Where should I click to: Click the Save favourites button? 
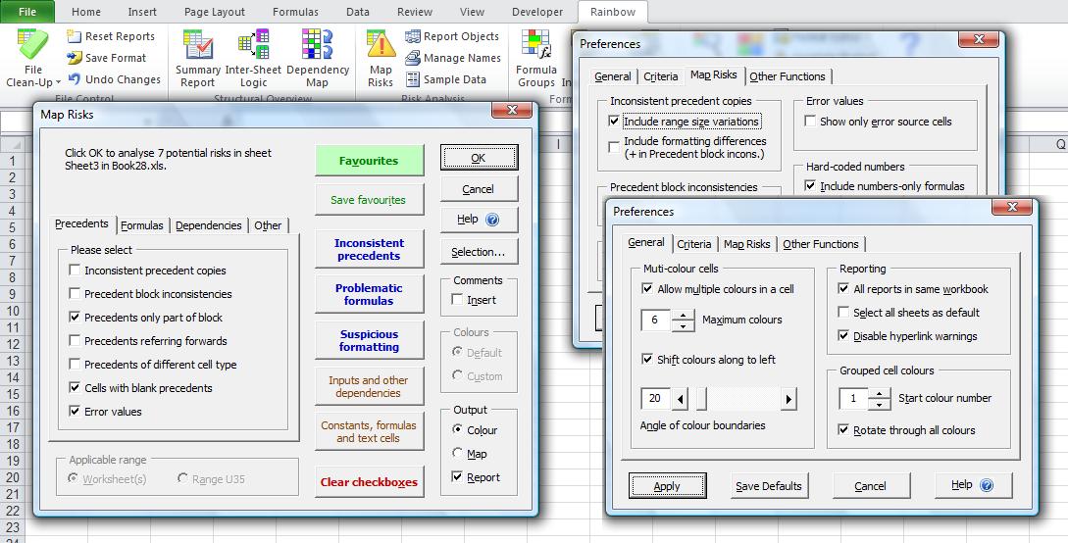369,200
